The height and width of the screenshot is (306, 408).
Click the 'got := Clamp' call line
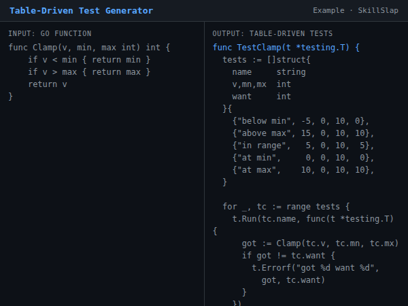[320, 243]
